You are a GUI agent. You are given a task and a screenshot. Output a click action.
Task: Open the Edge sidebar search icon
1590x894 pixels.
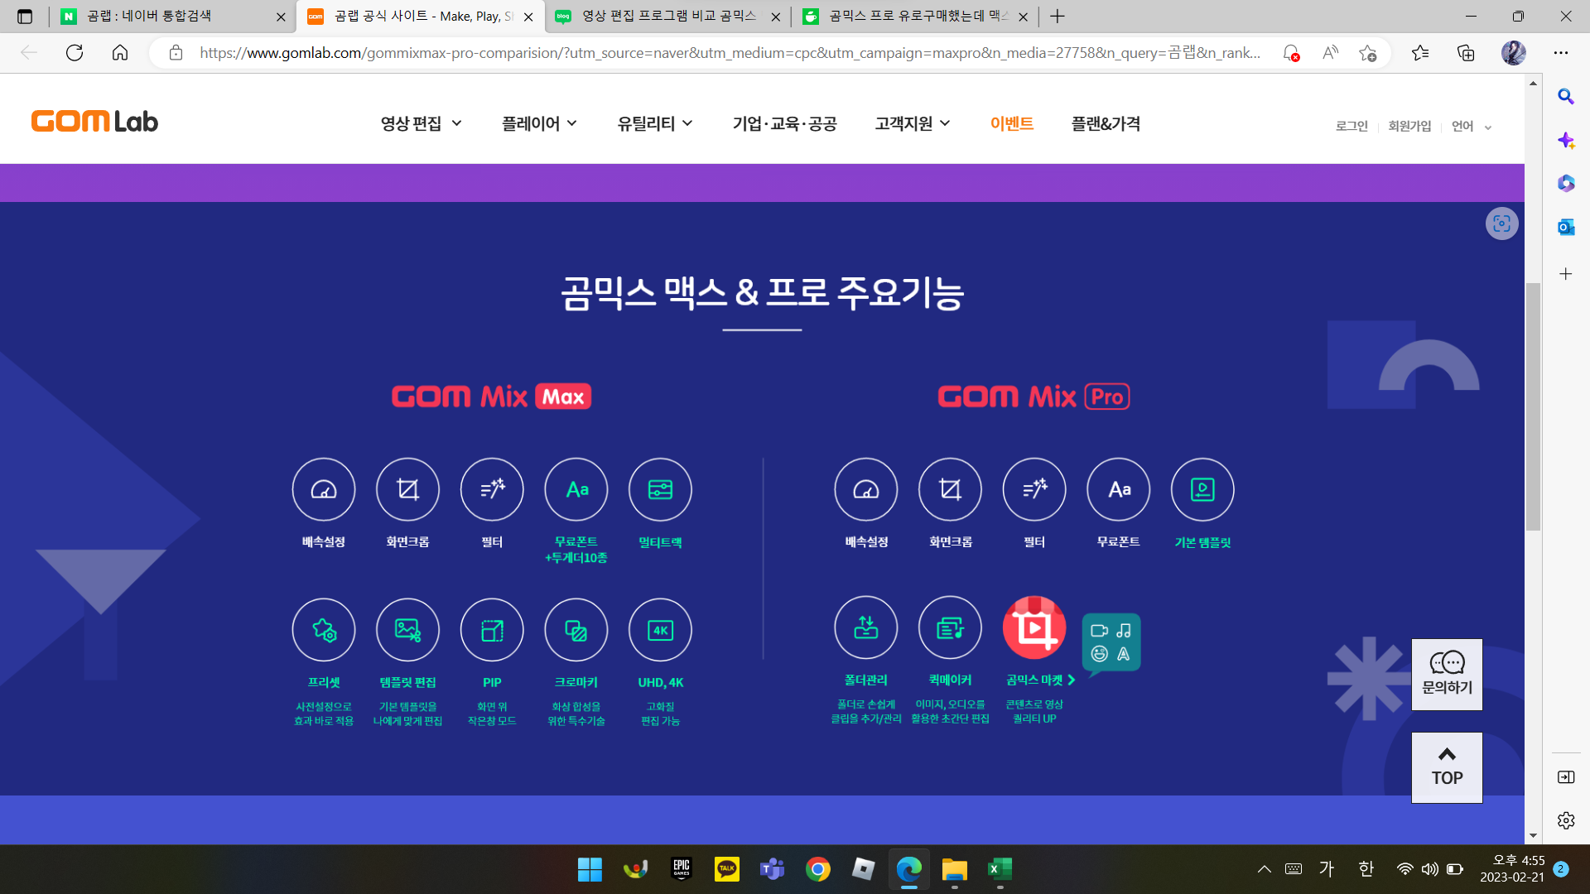coord(1565,97)
